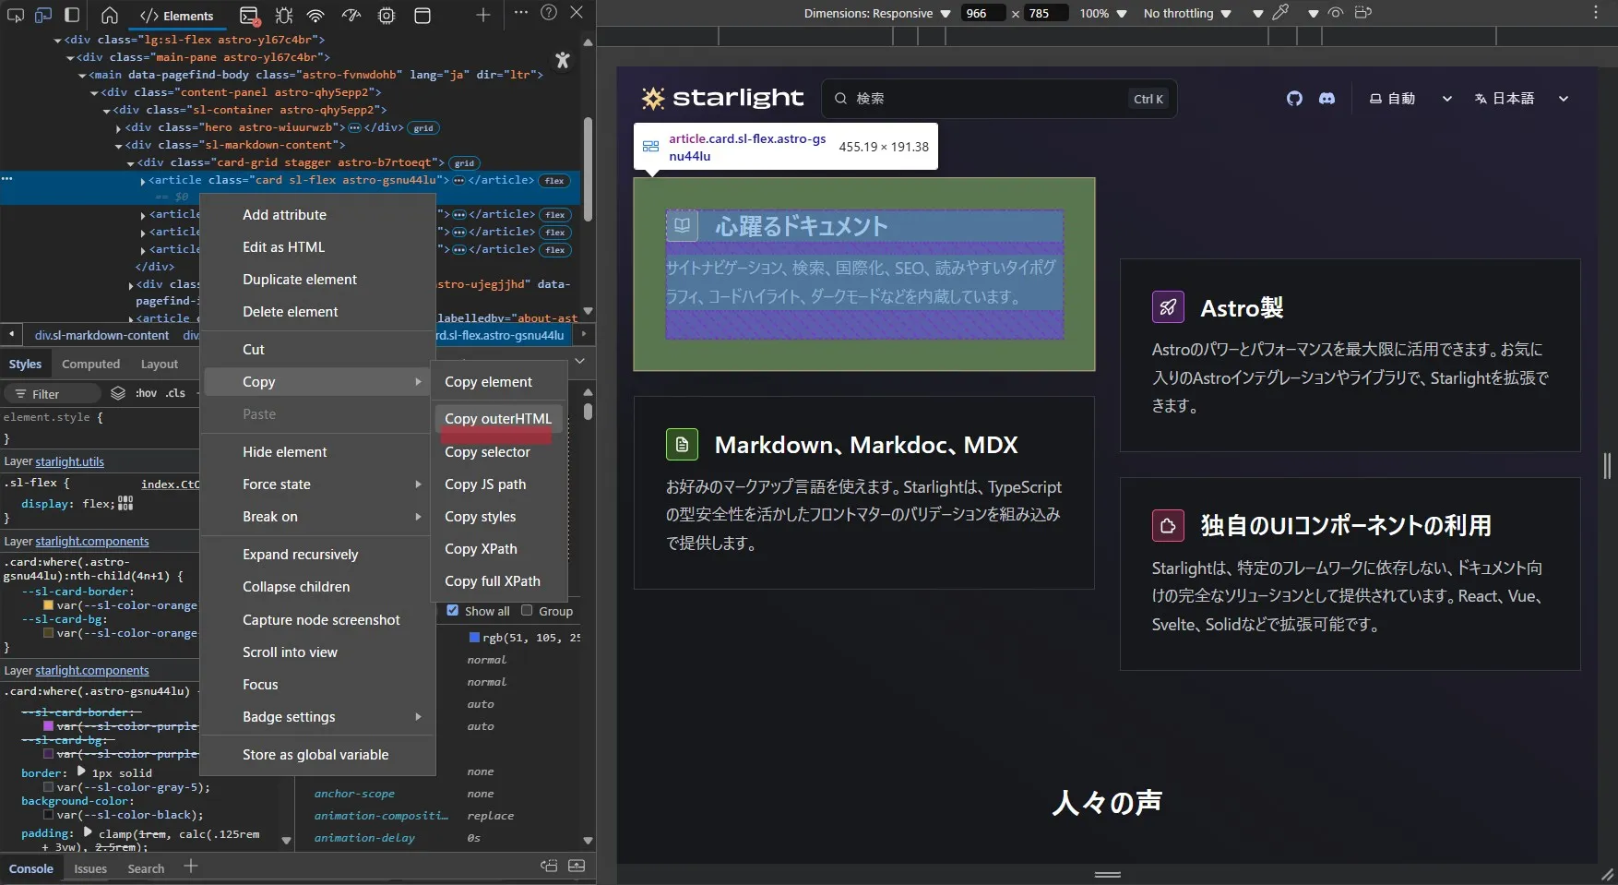
Task: Toggle the Group checkbox
Action: [x=527, y=610]
